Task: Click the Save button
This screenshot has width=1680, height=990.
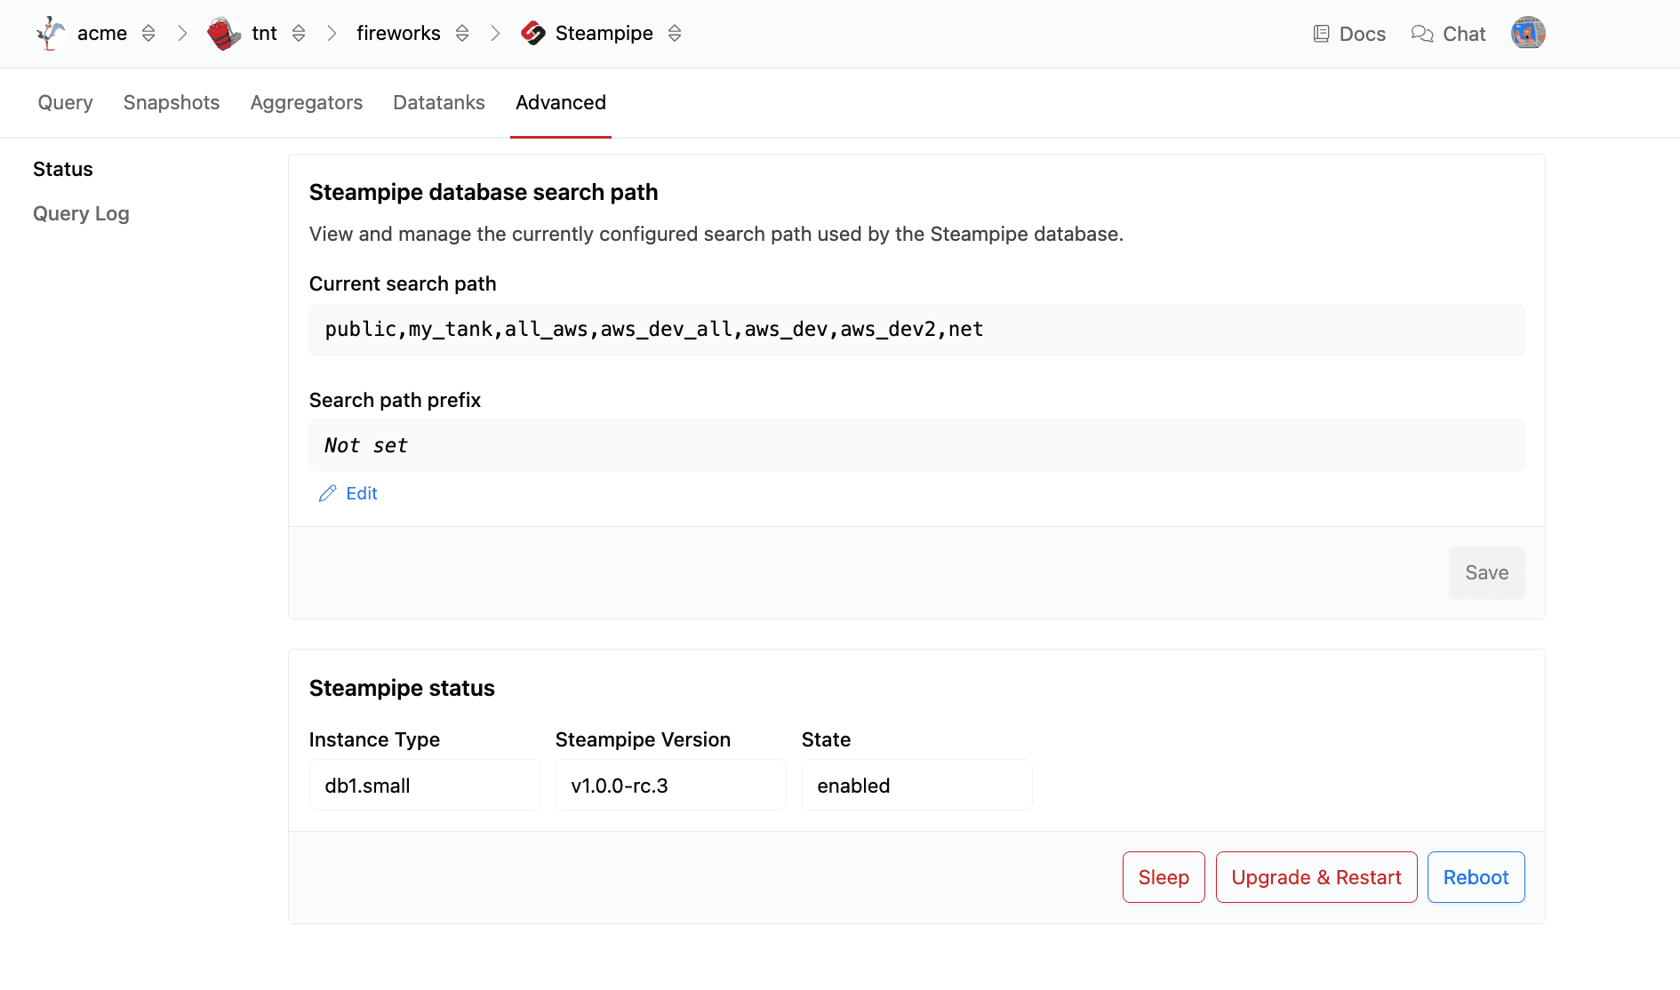Action: click(1486, 572)
